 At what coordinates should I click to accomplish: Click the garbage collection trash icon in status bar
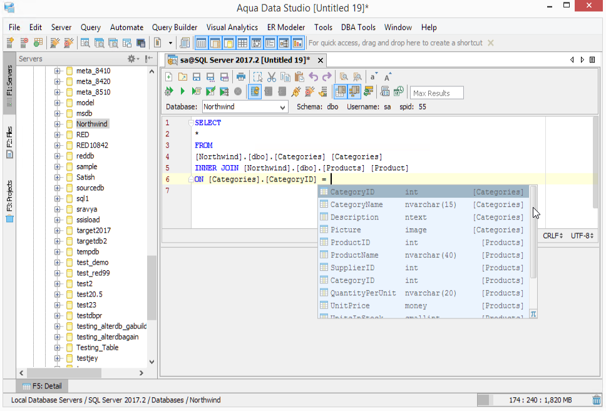click(x=597, y=400)
